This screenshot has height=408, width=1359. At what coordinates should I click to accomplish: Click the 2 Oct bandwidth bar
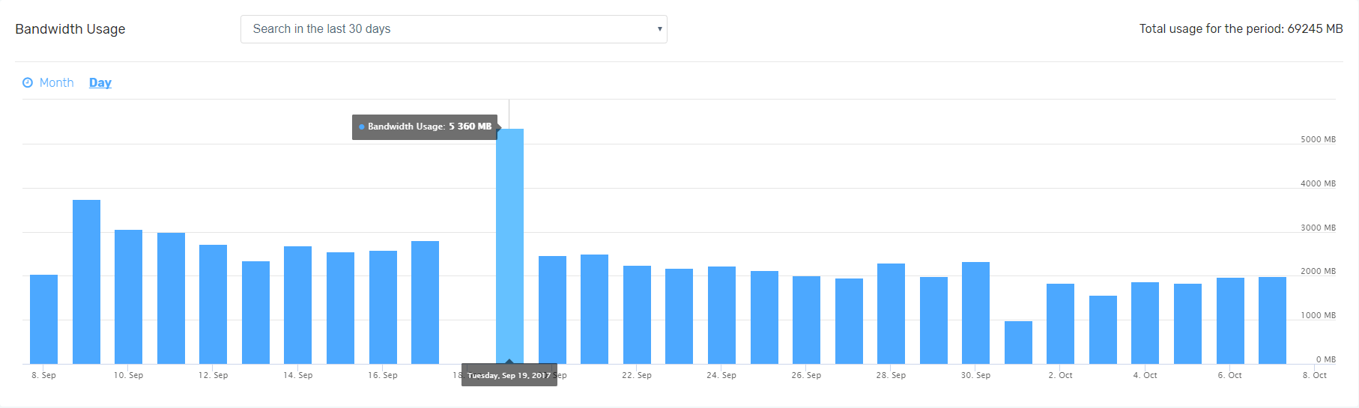[x=1060, y=324]
